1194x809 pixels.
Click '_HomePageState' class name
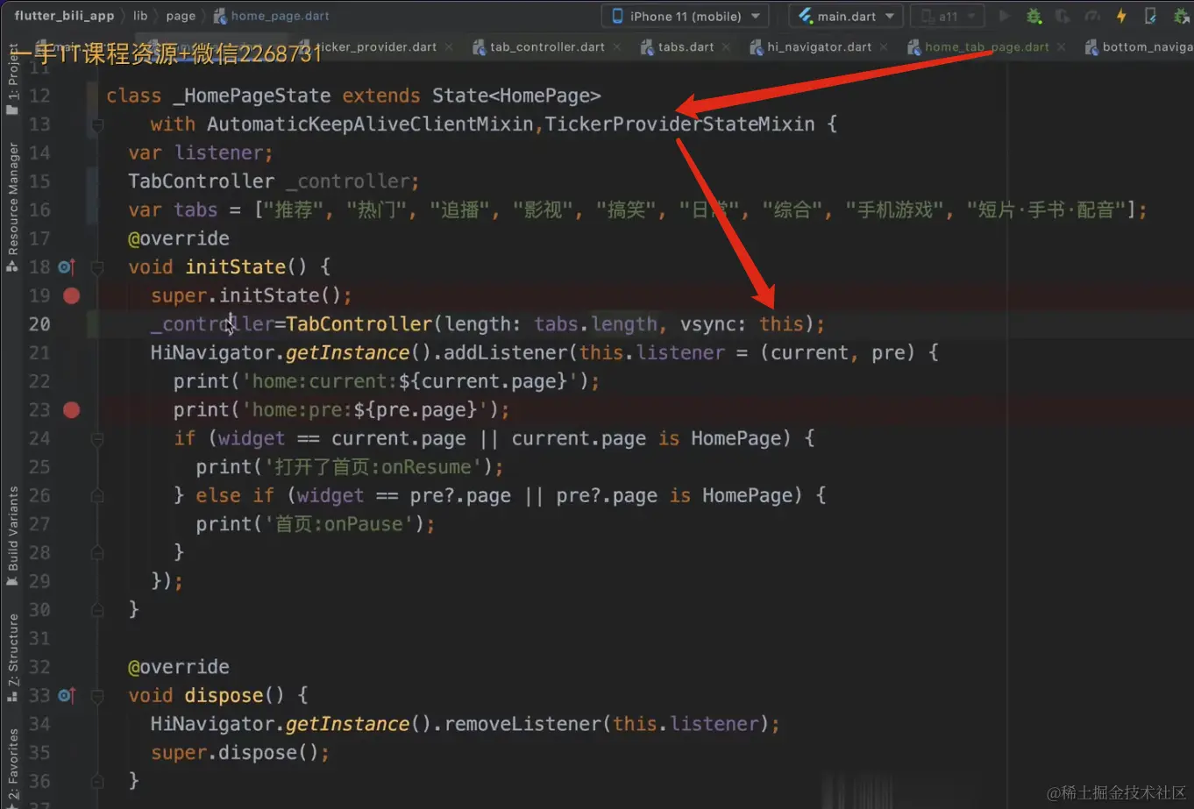pos(252,96)
